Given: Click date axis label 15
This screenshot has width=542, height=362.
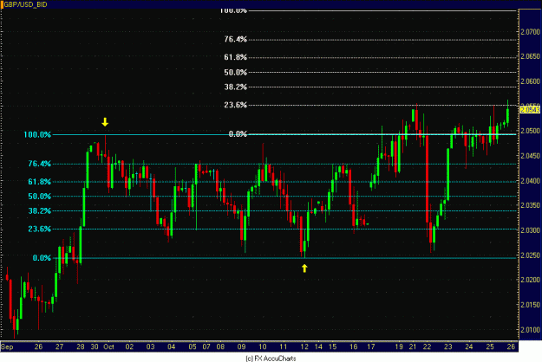Looking at the screenshot, I should 332,346.
